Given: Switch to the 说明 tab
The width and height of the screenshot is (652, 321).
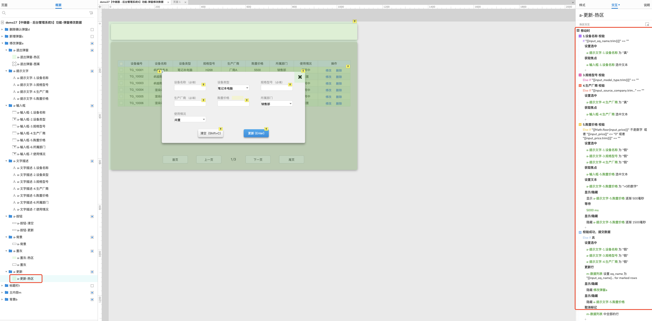Looking at the screenshot, I should click(647, 5).
